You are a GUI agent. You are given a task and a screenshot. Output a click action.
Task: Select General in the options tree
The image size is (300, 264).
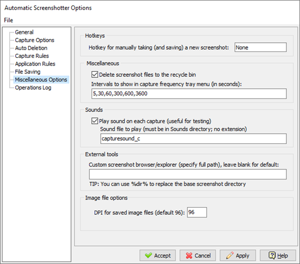(x=24, y=32)
